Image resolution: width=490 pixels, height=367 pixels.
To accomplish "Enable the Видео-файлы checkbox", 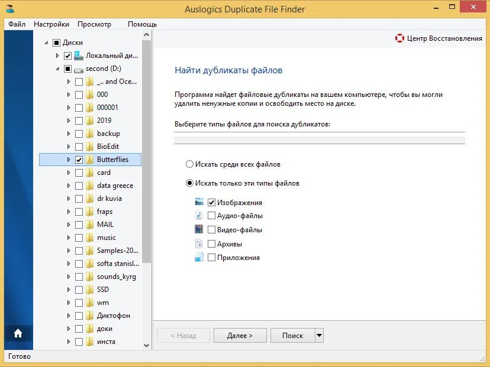I will (x=211, y=230).
